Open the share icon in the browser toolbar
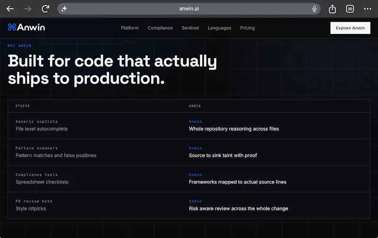The image size is (378, 238). pos(332,9)
